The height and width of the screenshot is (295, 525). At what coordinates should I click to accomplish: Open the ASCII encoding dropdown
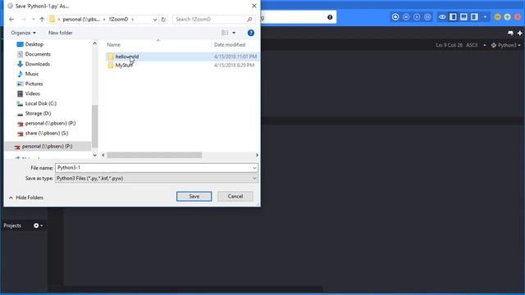click(x=476, y=45)
